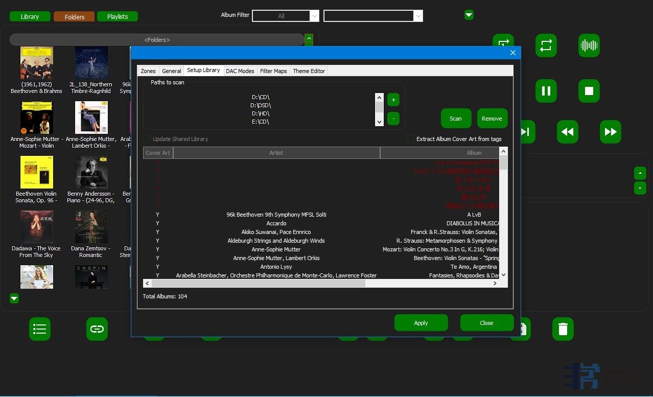Check Extract Album Cover Art from tags

[410, 139]
